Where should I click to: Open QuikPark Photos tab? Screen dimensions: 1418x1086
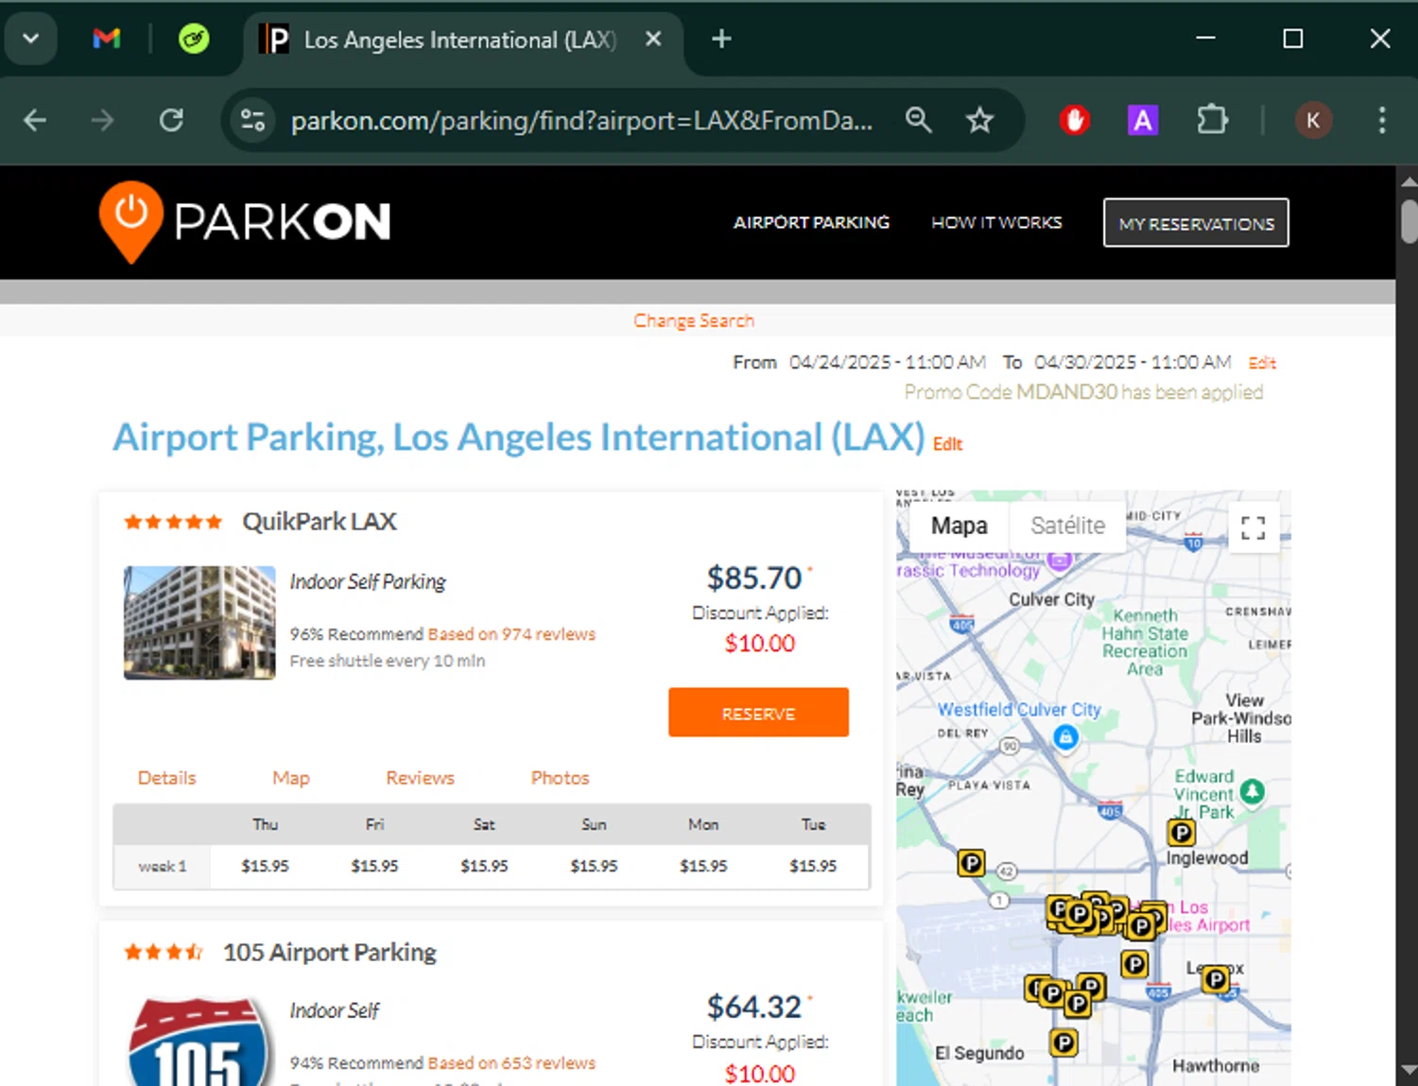(x=560, y=778)
